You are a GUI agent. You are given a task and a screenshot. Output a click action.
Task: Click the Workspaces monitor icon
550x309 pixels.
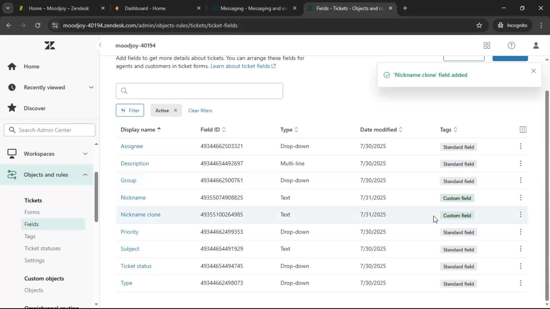[x=12, y=154]
